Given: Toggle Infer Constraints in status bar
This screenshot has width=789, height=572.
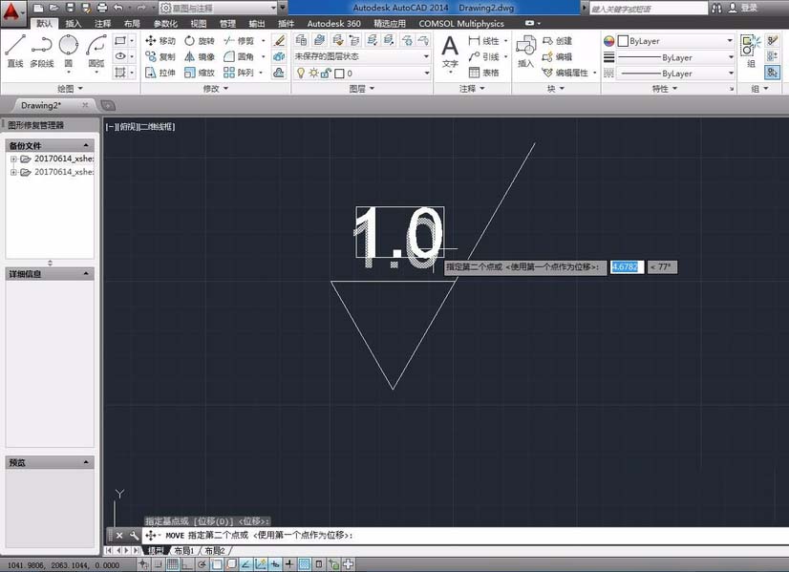Looking at the screenshot, I should tap(143, 564).
